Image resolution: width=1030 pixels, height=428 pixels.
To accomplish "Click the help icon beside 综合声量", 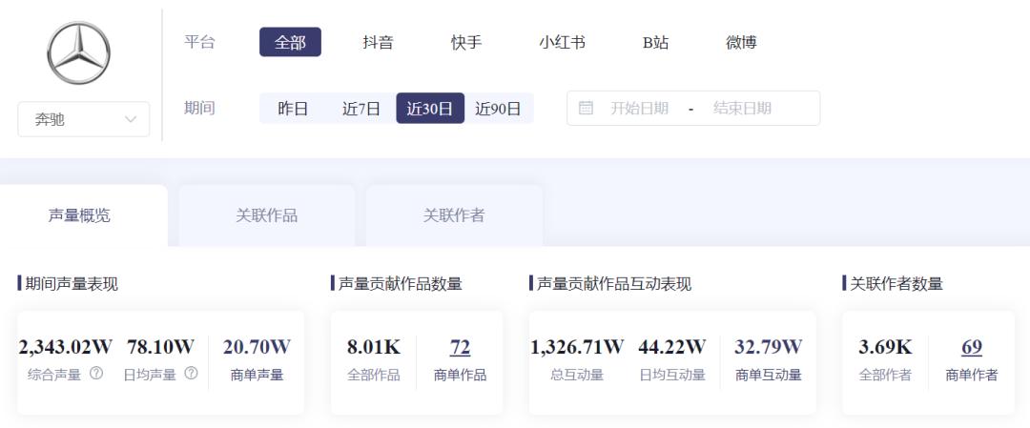I will coord(96,374).
